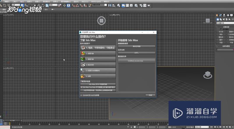Viewport: 234px width, 129px height.
Task: Expand the reference coordinate system dropdown
Action: point(54,5)
